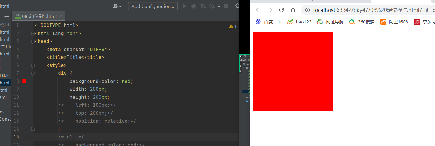Hide the Project tool window with minus icon
The image size is (435, 146).
click(6, 17)
